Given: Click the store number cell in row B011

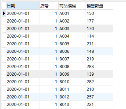Looking at the screenshot, I should pos(49,89).
